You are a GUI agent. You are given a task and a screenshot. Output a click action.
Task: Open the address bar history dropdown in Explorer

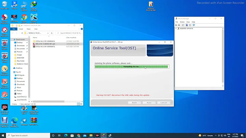[x=48, y=33]
